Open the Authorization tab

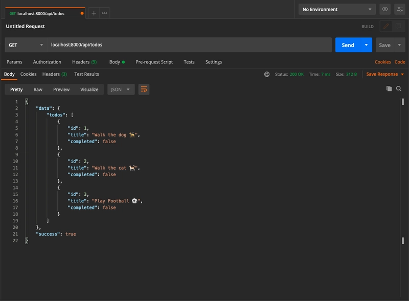tap(47, 62)
